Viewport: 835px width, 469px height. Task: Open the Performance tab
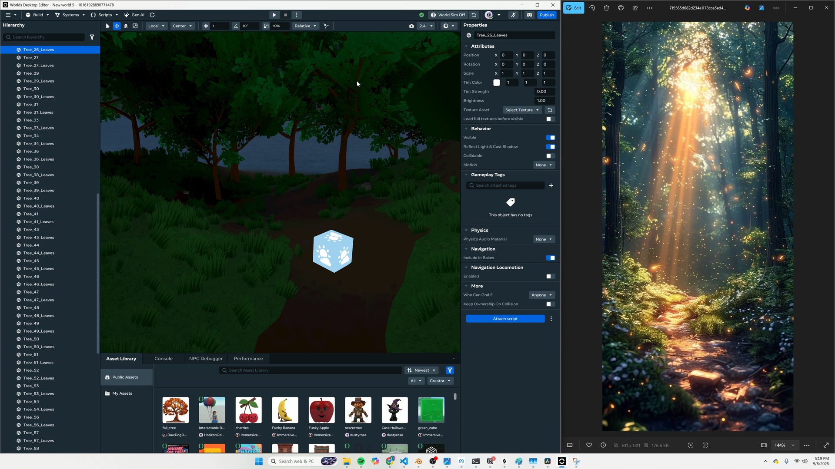(x=248, y=359)
